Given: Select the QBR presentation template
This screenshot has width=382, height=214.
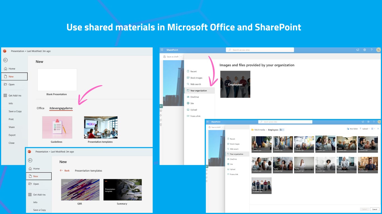Looking at the screenshot, I should tap(80, 190).
